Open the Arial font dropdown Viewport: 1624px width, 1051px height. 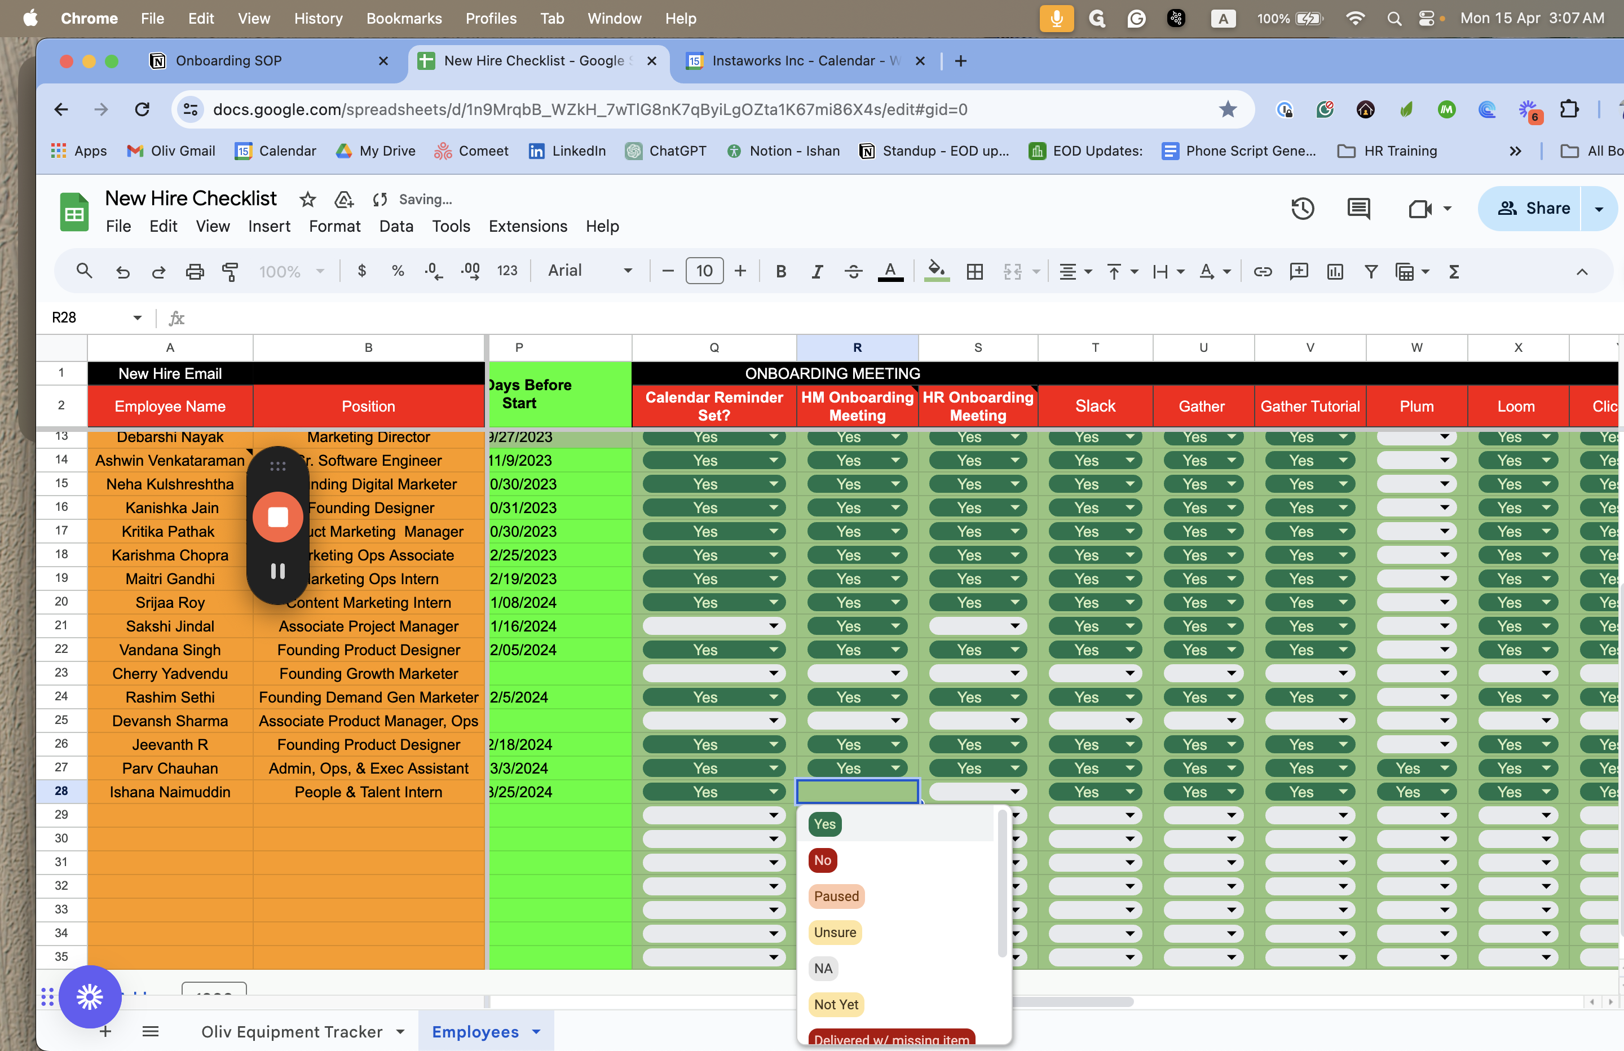coord(590,271)
